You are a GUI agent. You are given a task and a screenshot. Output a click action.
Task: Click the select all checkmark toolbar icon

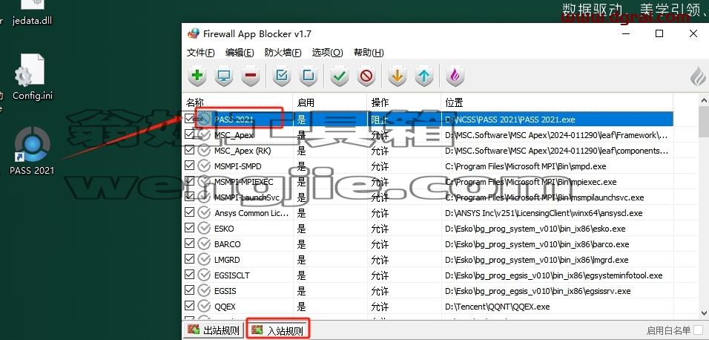coord(282,76)
